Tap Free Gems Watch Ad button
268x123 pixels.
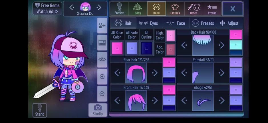point(47,9)
